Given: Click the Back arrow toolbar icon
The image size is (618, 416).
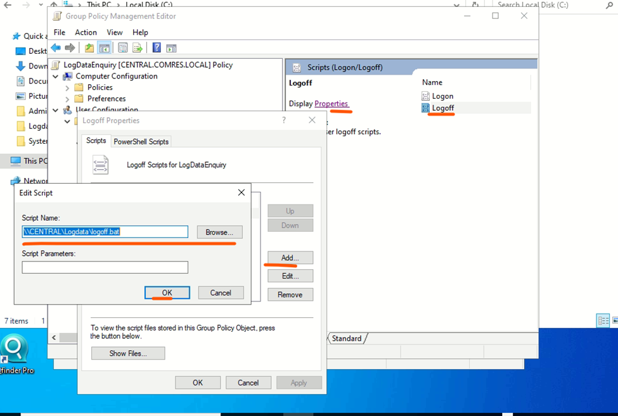Looking at the screenshot, I should [x=56, y=48].
